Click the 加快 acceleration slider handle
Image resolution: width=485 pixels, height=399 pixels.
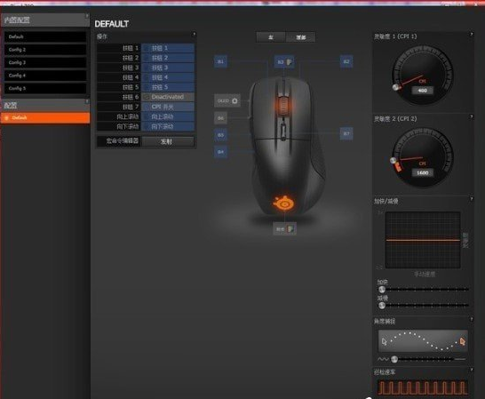[x=382, y=290]
